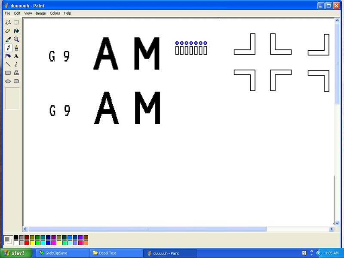Open the File menu
The image size is (344, 258).
tap(7, 13)
